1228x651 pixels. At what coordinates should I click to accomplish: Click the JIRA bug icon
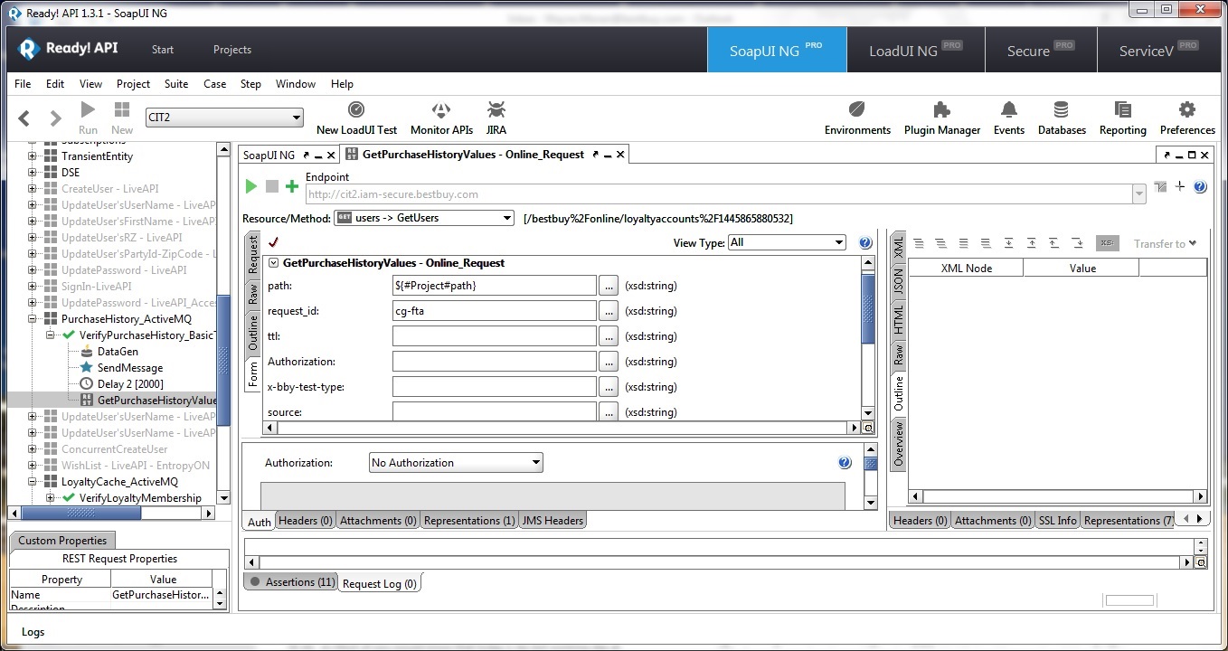[496, 118]
